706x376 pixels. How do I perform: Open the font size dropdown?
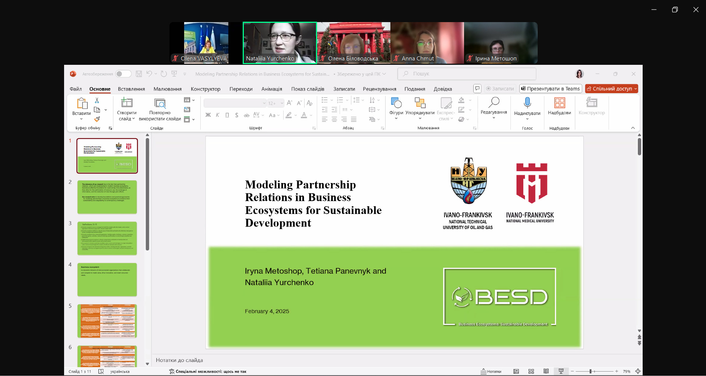point(282,103)
